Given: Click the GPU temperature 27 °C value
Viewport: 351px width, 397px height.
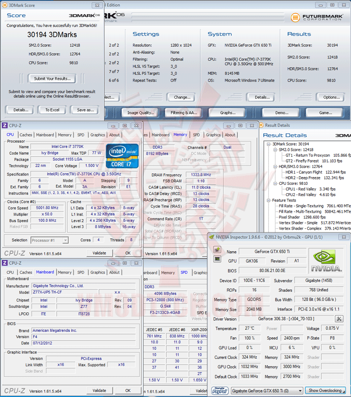Looking at the screenshot, I should point(249,328).
